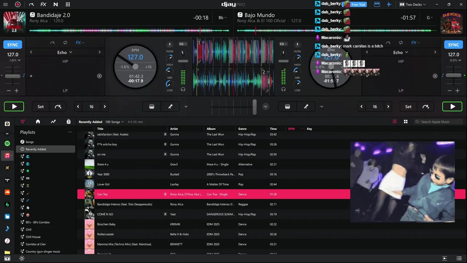Increase left deck loop length from 16
Viewport: 467px width, 263px height.
tap(105, 107)
